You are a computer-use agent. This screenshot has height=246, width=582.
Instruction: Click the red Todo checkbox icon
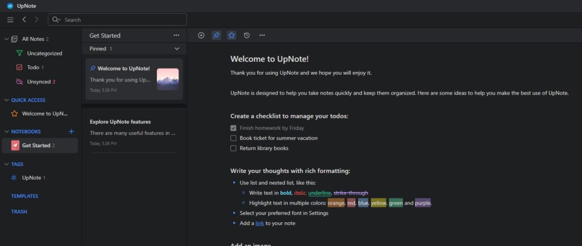tap(20, 67)
